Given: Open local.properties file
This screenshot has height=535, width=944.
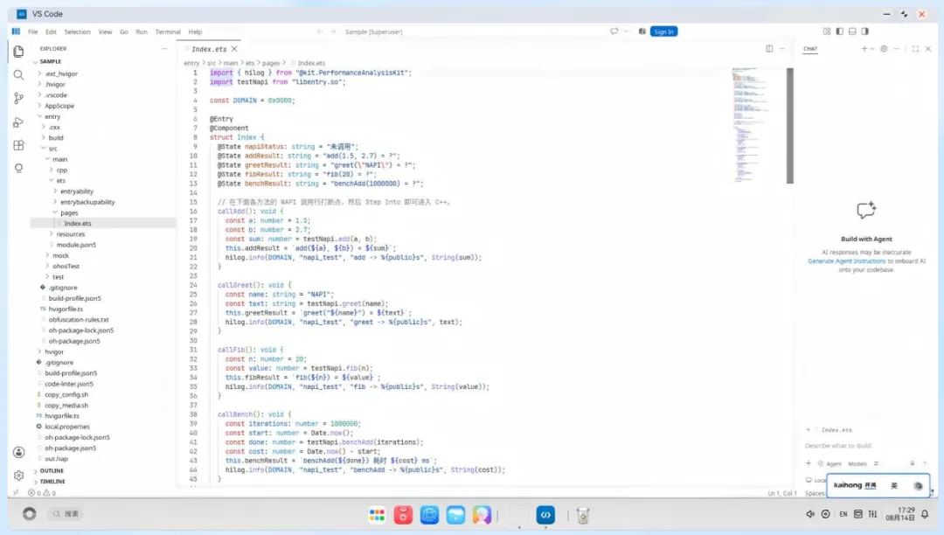Looking at the screenshot, I should [x=66, y=426].
